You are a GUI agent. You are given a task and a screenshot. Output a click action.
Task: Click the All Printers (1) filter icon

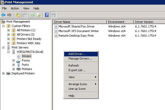pos(13,30)
